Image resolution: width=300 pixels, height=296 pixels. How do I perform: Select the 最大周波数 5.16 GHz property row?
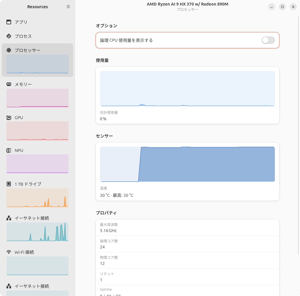point(187,228)
